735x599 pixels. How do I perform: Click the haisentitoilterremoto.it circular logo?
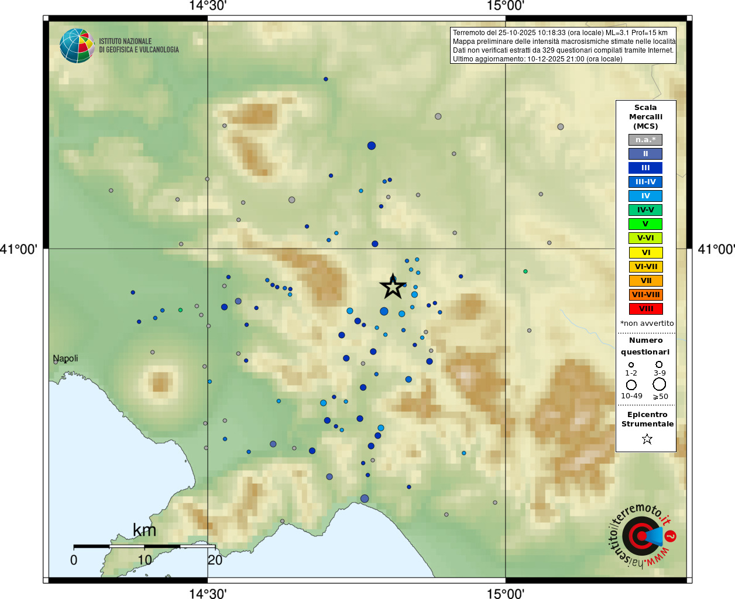[x=643, y=535]
